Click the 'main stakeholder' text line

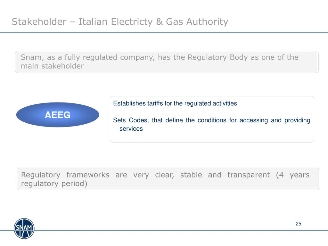tap(52, 66)
